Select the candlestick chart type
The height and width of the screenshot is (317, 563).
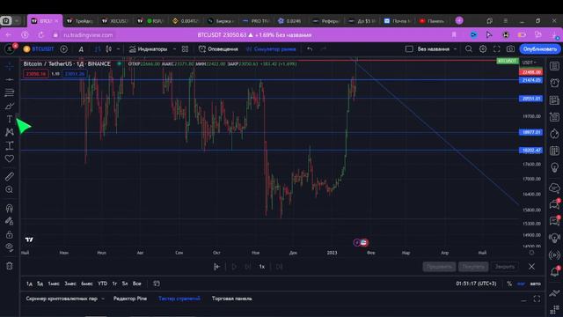(108, 49)
